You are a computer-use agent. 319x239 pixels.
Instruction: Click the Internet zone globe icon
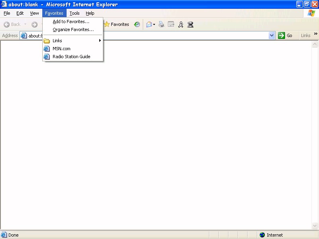click(262, 235)
